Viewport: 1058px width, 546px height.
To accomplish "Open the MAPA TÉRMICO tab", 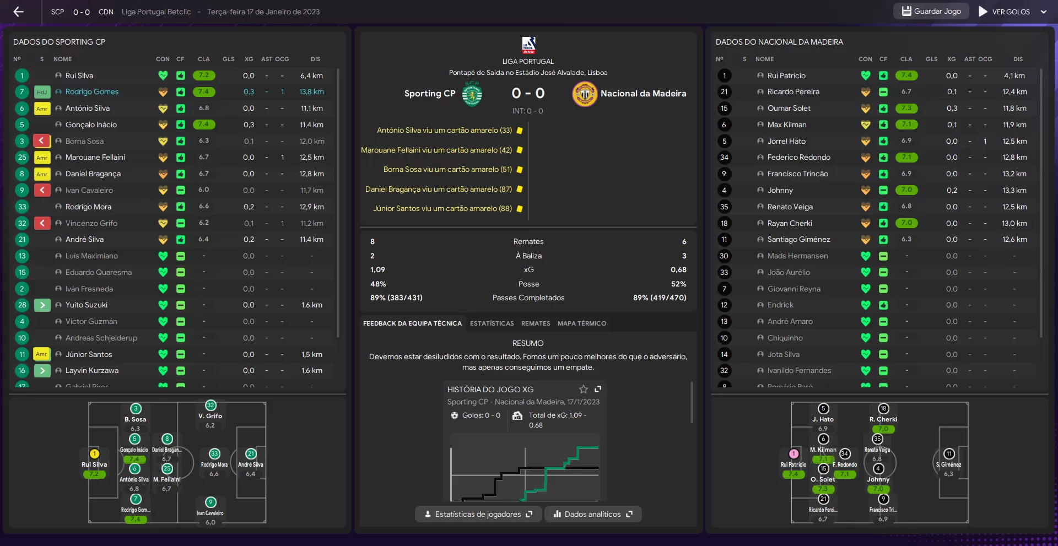I will (x=582, y=323).
